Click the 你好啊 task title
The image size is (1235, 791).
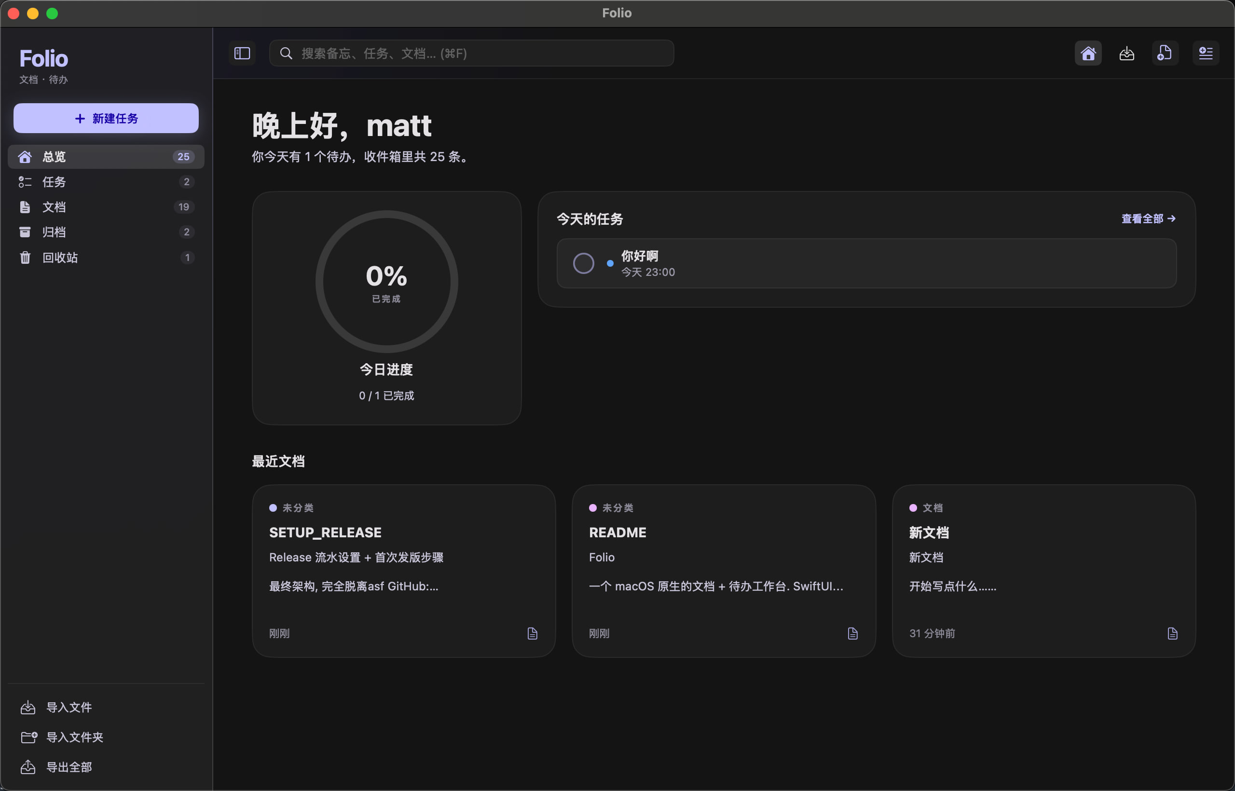point(640,256)
